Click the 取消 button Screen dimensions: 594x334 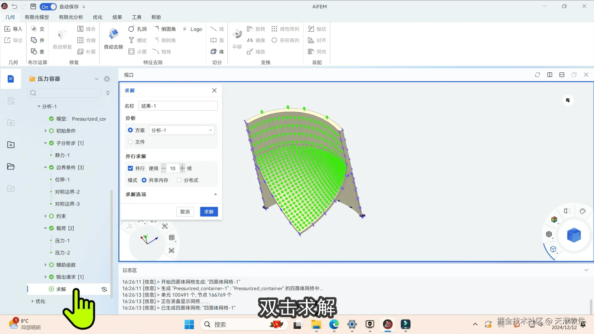tap(185, 212)
